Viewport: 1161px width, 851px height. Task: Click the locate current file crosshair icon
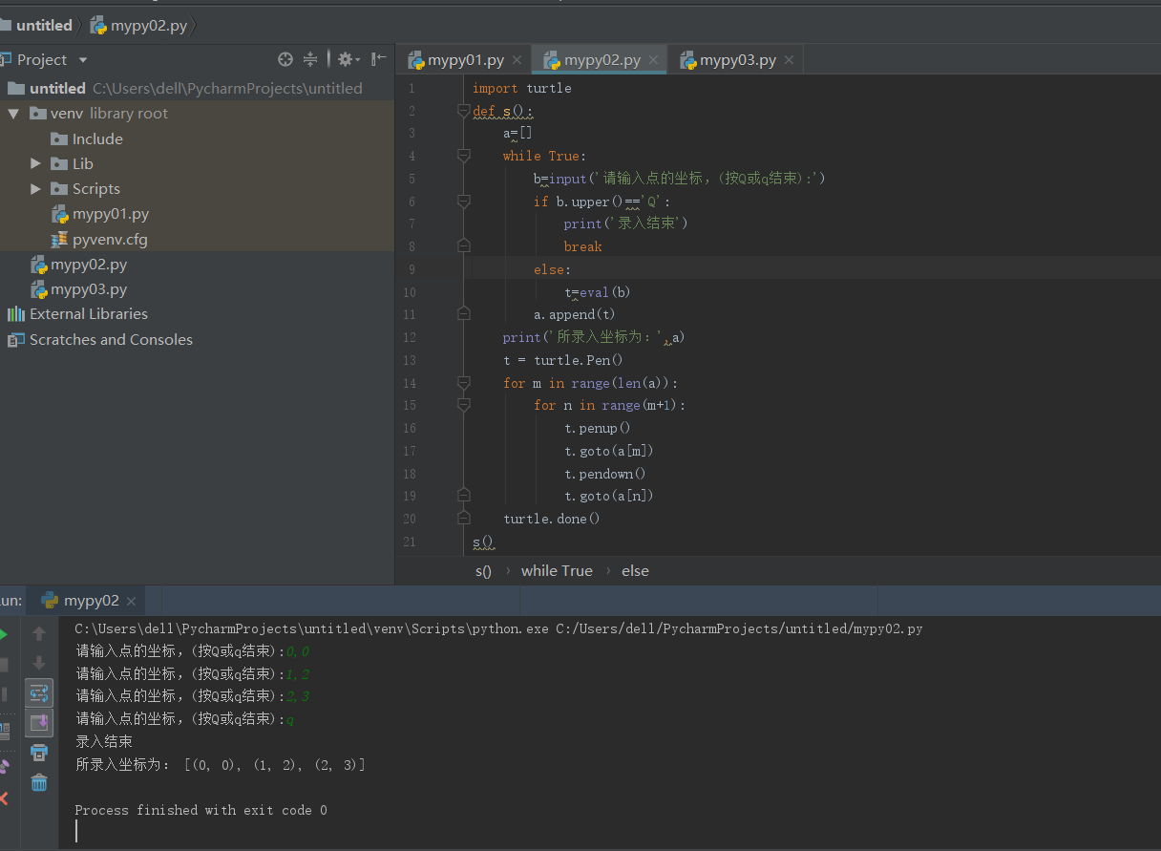[x=285, y=59]
